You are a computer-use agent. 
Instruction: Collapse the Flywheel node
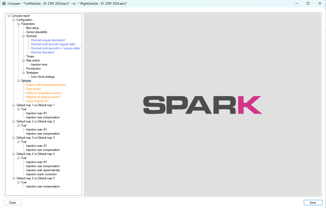click(23, 36)
